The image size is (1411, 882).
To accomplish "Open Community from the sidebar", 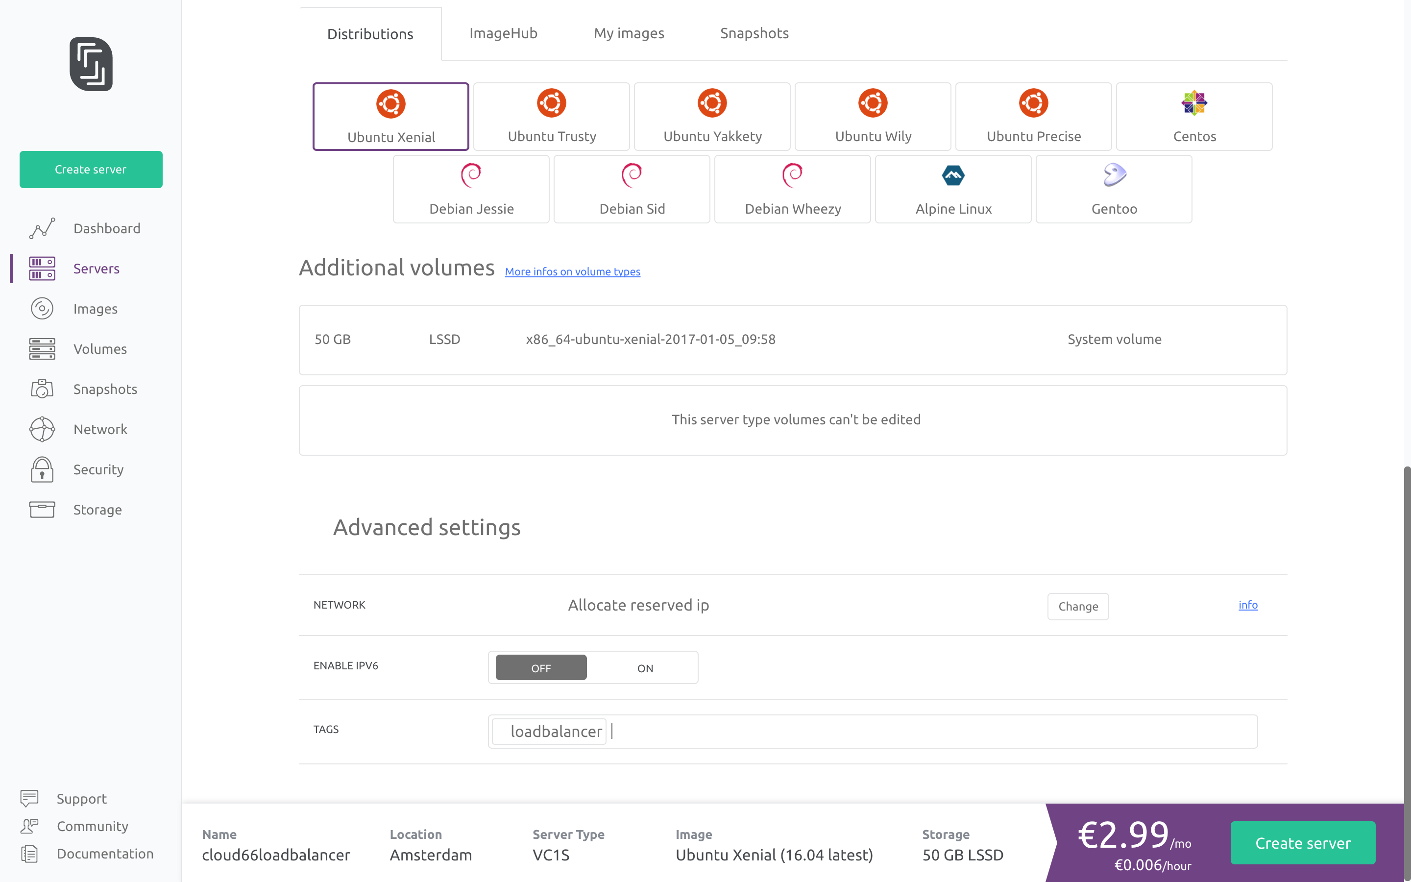I will (x=92, y=826).
